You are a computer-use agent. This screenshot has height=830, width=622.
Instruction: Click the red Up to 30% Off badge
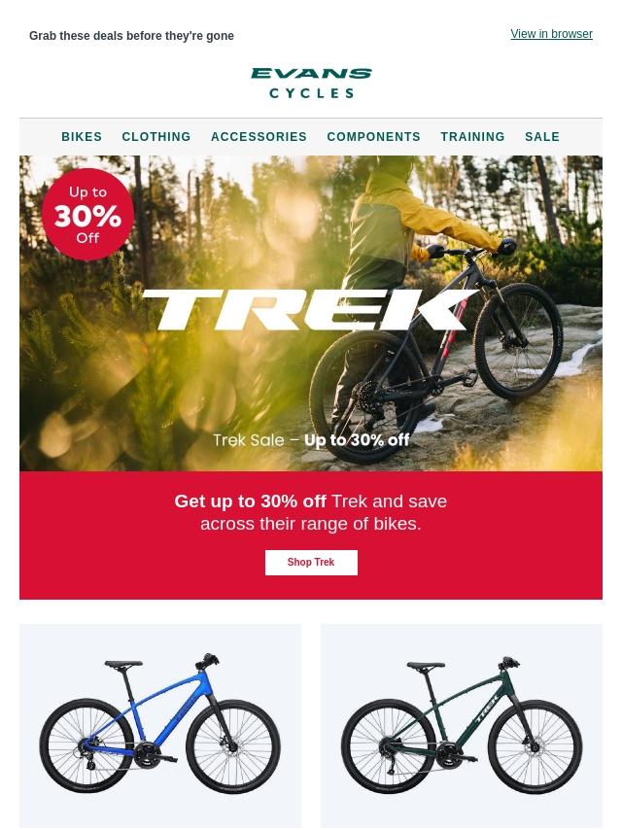pos(87,215)
